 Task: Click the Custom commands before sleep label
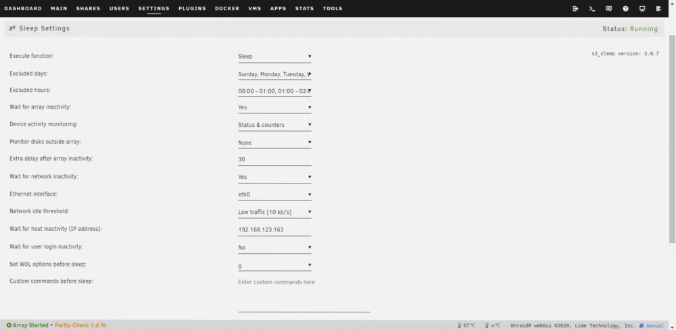(51, 281)
